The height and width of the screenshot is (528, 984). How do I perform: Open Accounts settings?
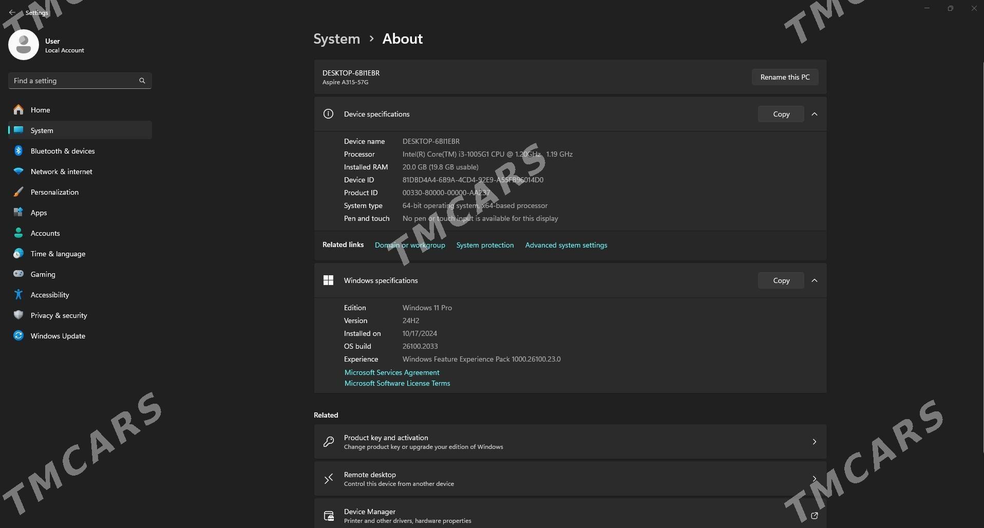[x=80, y=233]
